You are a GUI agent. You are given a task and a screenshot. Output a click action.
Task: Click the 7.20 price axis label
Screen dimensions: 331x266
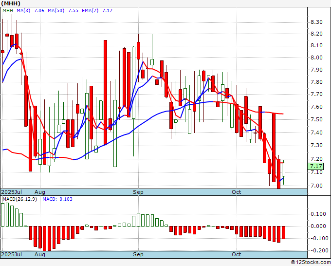(316, 159)
